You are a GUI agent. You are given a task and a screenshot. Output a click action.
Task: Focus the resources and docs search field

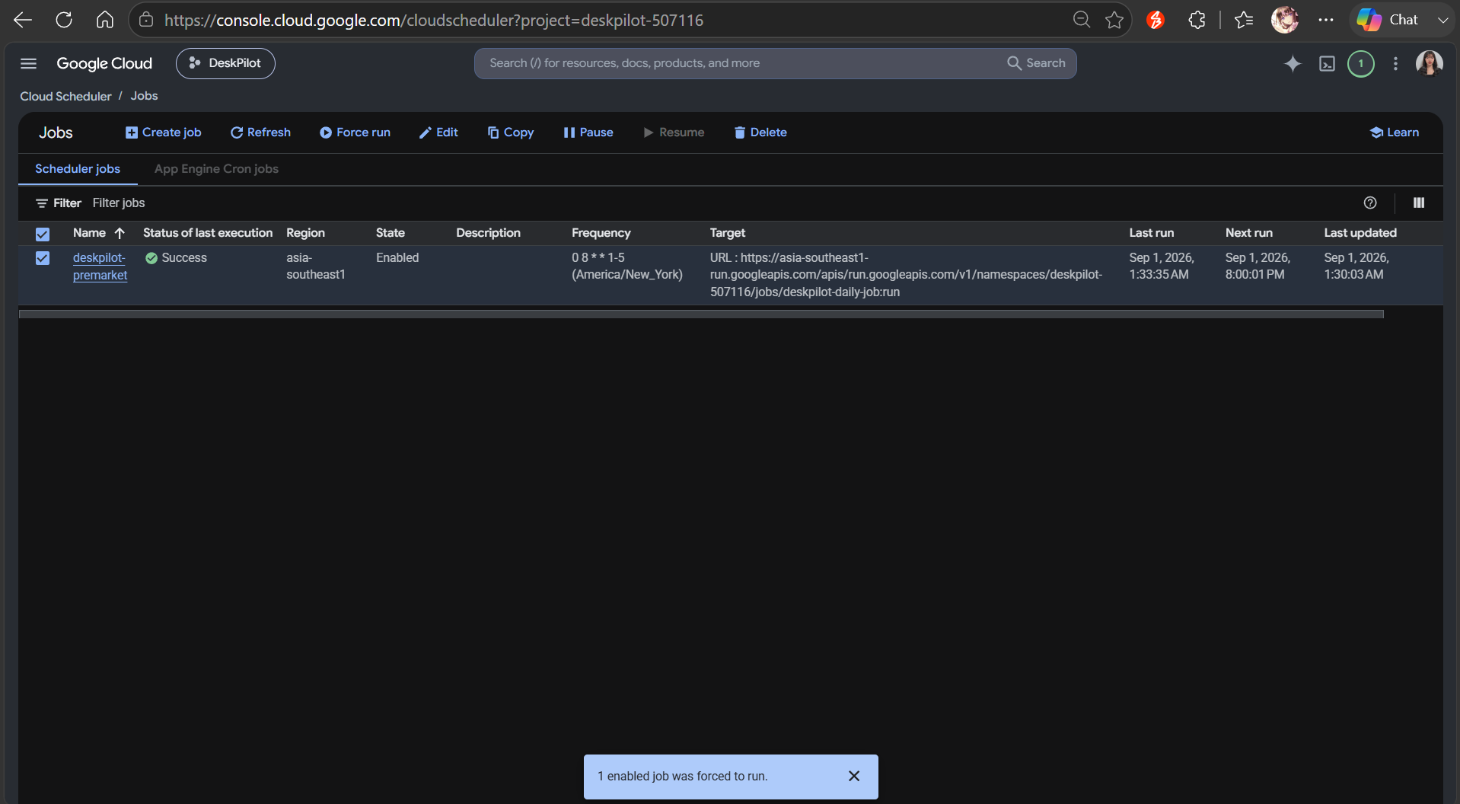coord(738,63)
